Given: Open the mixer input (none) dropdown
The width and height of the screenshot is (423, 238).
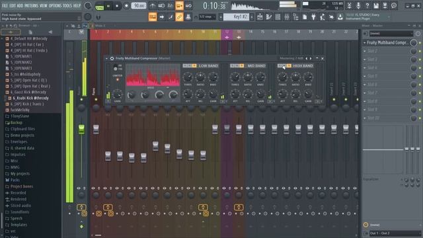Looking at the screenshot, I should click(x=391, y=34).
